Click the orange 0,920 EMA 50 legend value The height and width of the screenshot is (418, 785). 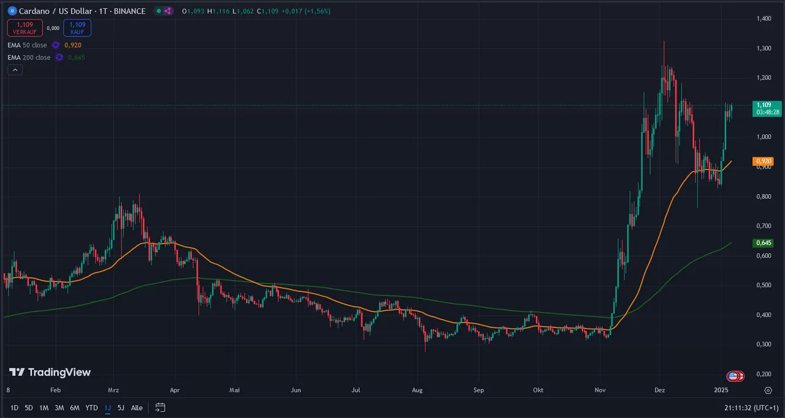(73, 45)
